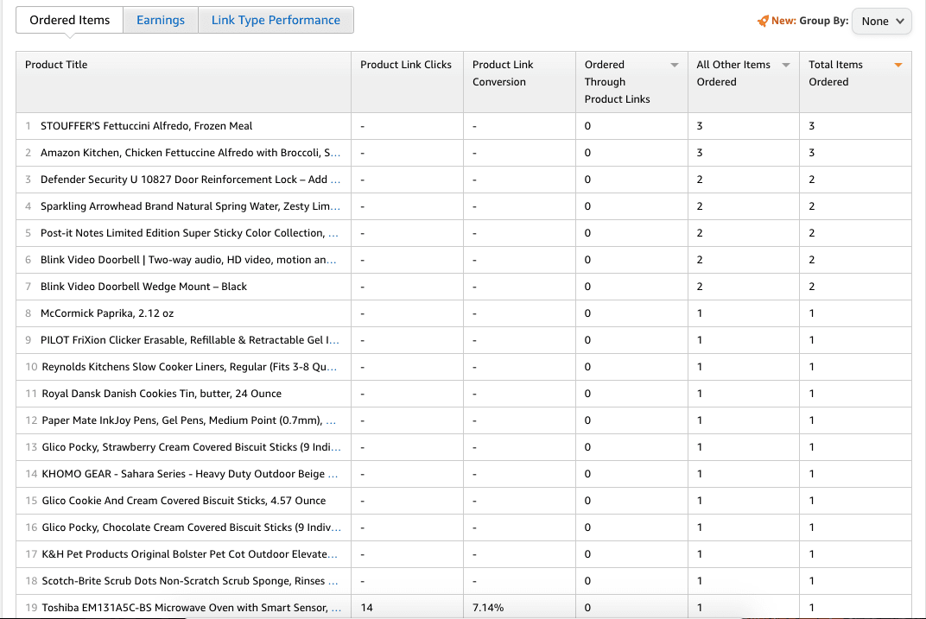Expand truncated Scotch-Brite Scrub Dots title
The height and width of the screenshot is (619, 926).
[333, 582]
